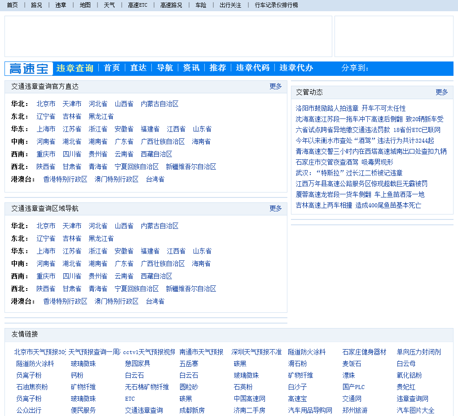
Task: Switch to 资讯 tab
Action: point(191,68)
